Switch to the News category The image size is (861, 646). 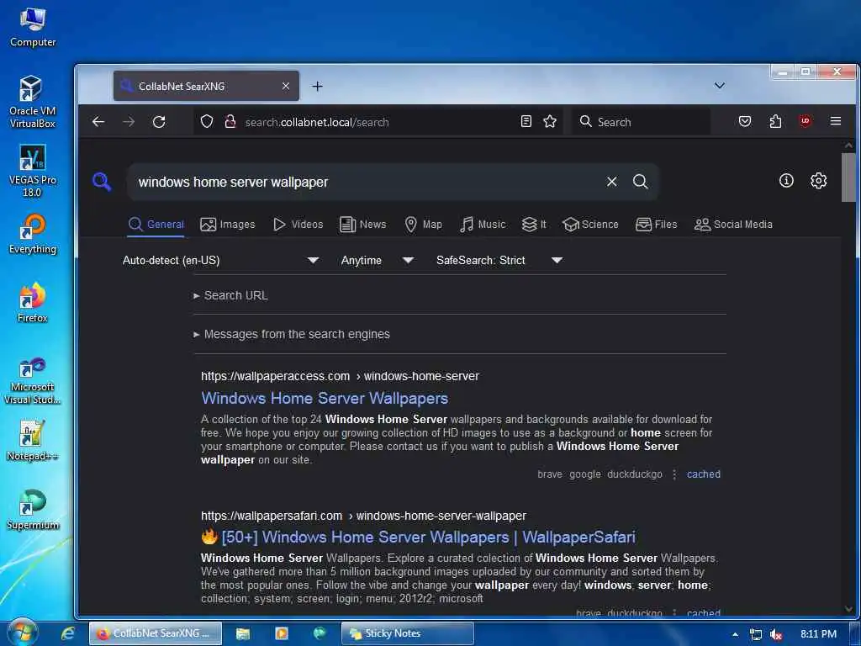[363, 224]
